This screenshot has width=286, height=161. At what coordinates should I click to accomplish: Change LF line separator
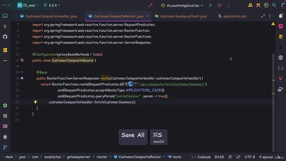click(238, 157)
